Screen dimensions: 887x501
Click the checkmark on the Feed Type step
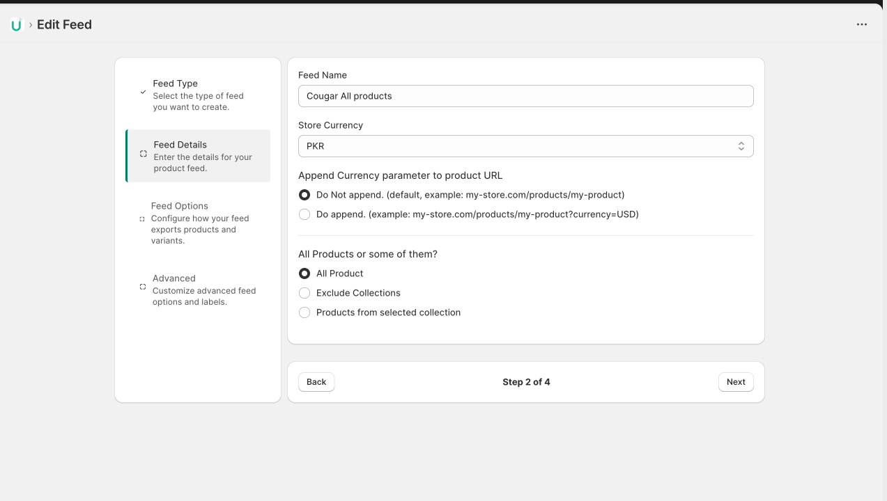143,91
